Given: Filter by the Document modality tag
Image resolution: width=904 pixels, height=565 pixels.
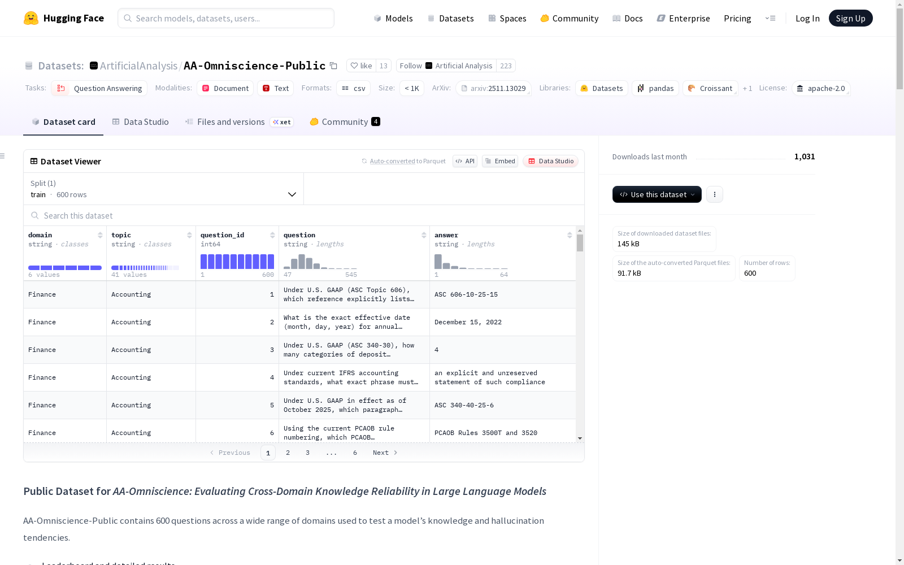Looking at the screenshot, I should click(x=225, y=88).
